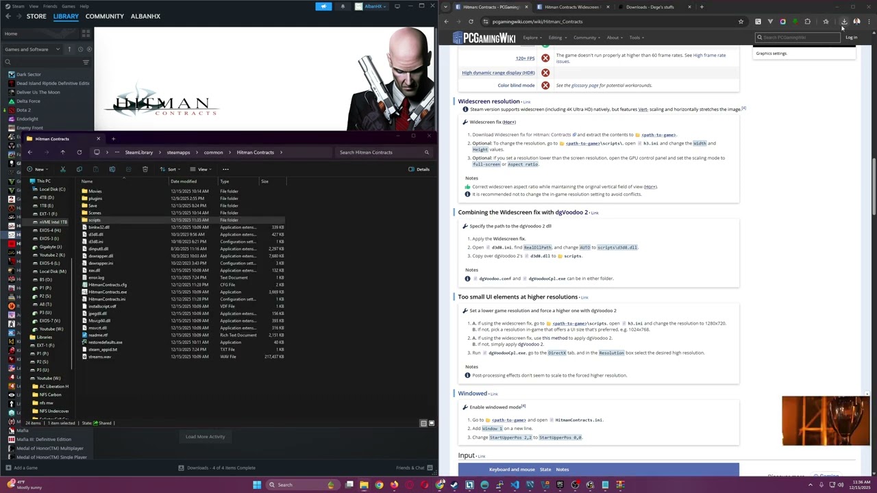Click Log in on PCGamingWiki
The image size is (877, 493).
851,38
